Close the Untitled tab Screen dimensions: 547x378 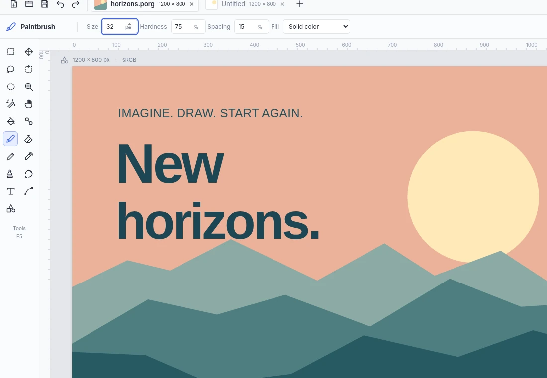coord(282,4)
